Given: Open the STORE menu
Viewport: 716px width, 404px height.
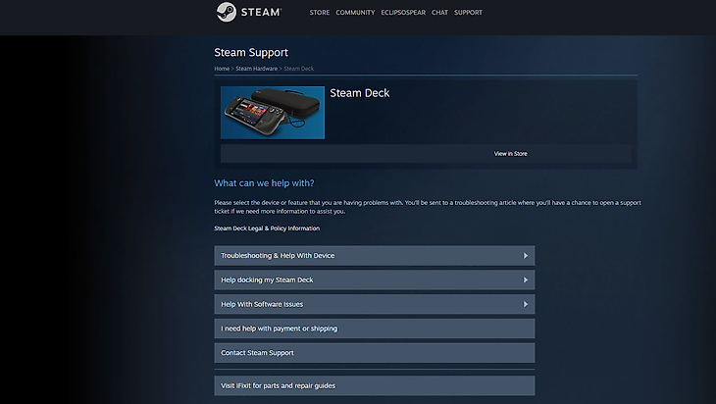Looking at the screenshot, I should (x=319, y=13).
